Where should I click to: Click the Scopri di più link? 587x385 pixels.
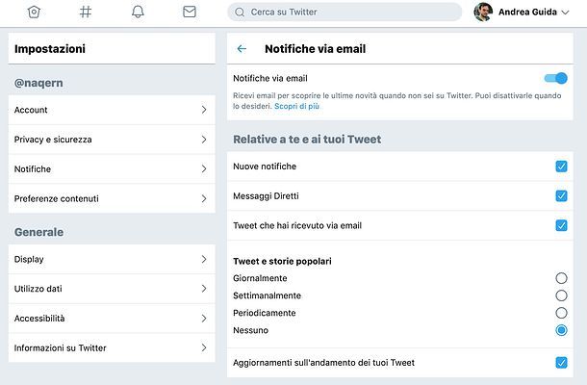(296, 106)
